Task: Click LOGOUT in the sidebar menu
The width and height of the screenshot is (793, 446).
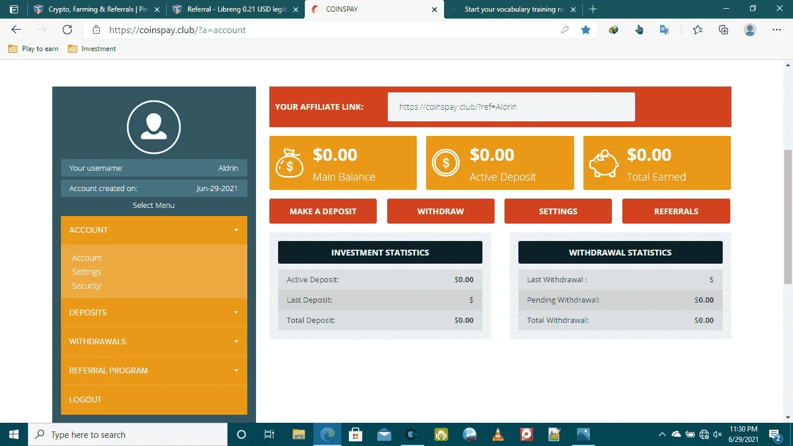Action: click(154, 400)
